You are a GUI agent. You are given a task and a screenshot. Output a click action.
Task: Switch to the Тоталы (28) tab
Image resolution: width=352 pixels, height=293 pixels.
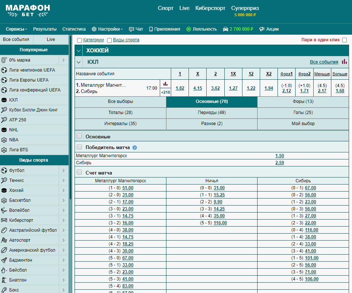coord(120,113)
